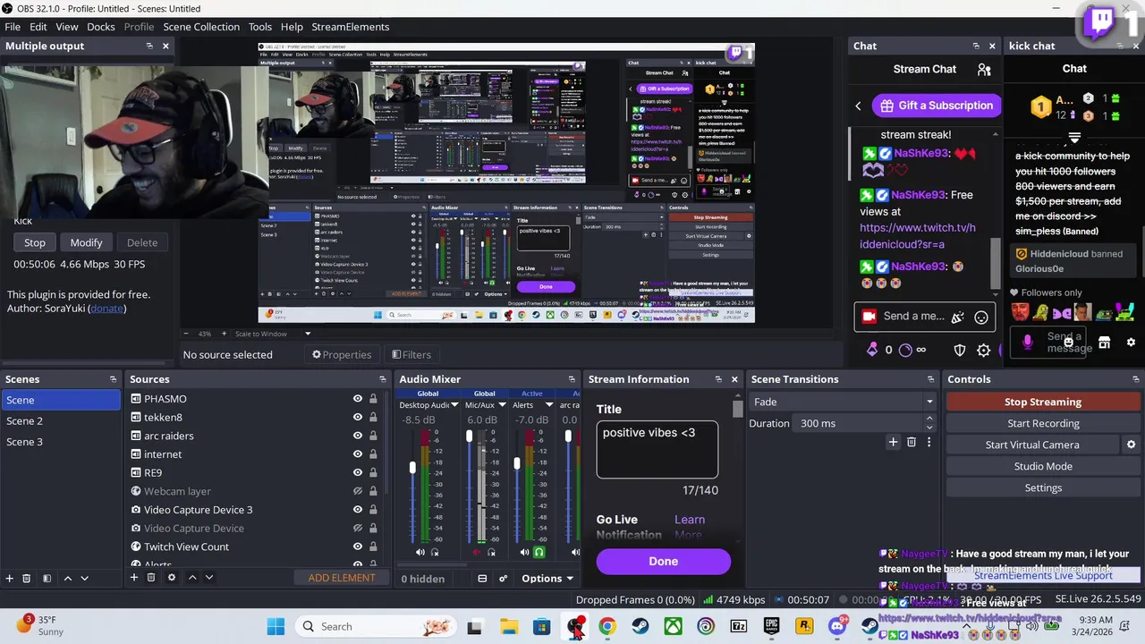Unmute the Mic/Aux channel speaker icon
Image resolution: width=1145 pixels, height=644 pixels.
(x=476, y=553)
